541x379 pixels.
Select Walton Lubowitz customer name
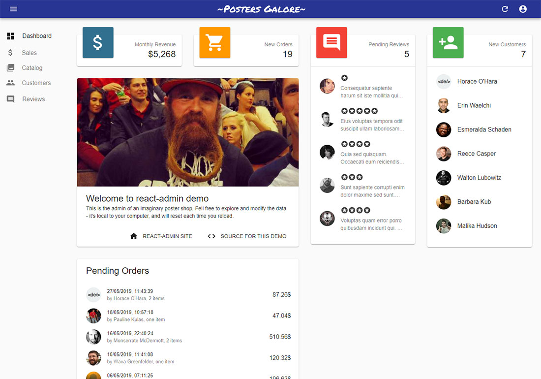[479, 178]
